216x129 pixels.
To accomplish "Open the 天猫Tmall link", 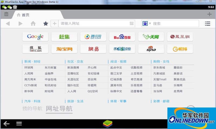I will pyautogui.click(x=160, y=79).
